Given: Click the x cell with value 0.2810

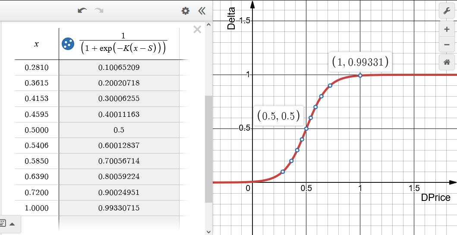Looking at the screenshot, I should click(37, 68).
